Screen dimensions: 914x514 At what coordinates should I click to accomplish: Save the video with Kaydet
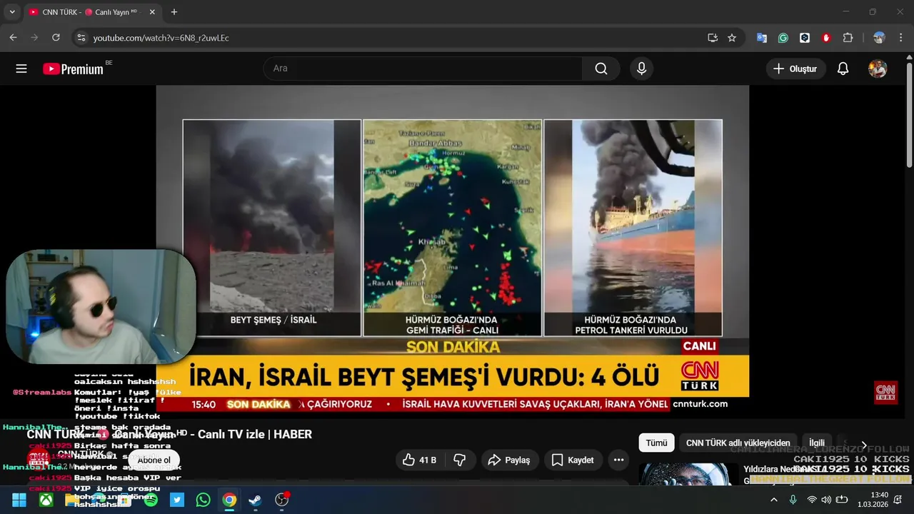click(573, 460)
